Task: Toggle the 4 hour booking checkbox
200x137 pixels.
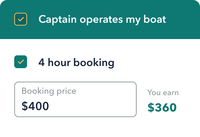Action: coord(21,62)
